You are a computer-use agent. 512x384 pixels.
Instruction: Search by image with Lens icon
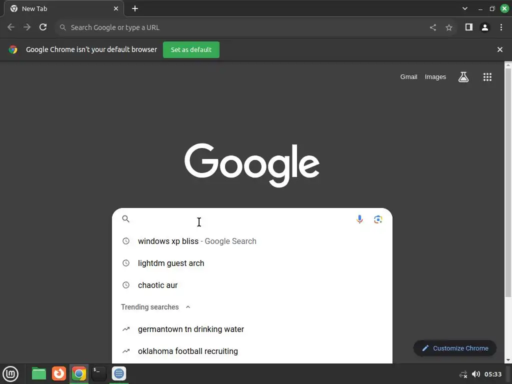coord(378,219)
